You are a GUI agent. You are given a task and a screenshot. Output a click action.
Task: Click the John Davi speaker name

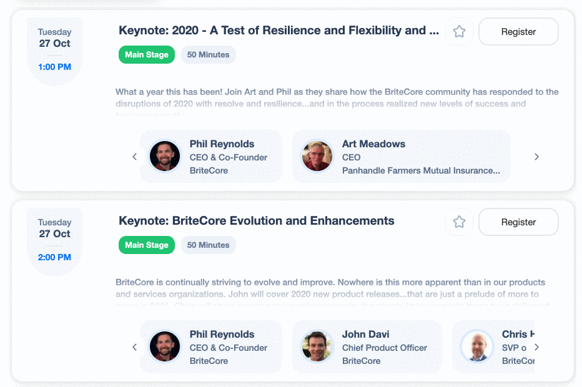pos(365,335)
